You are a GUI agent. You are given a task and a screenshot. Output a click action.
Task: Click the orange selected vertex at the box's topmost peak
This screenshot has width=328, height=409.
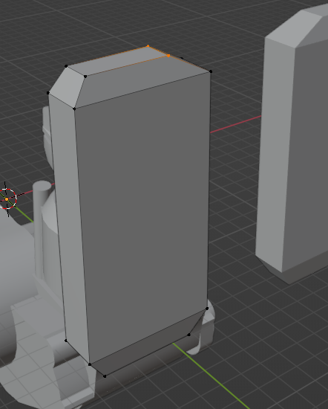(x=148, y=46)
